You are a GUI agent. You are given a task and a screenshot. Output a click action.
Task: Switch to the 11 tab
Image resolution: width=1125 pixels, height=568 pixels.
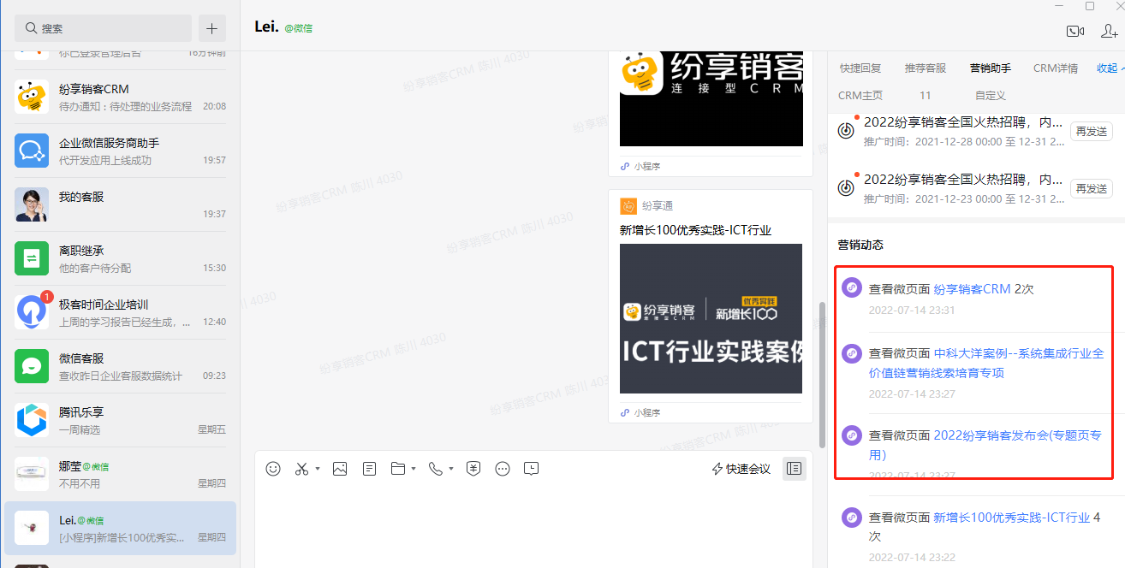click(x=926, y=96)
